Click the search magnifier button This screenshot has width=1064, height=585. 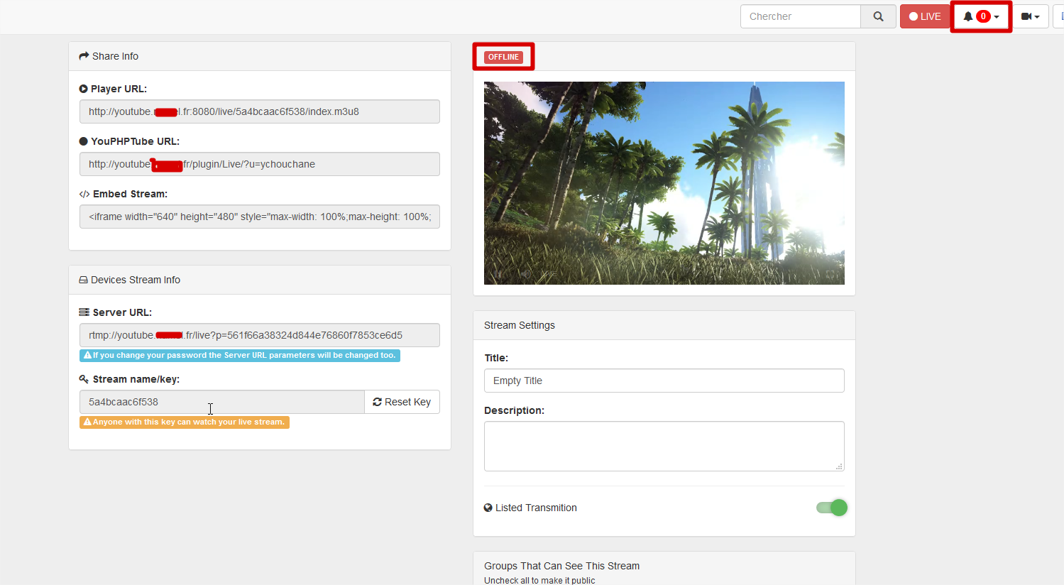878,16
